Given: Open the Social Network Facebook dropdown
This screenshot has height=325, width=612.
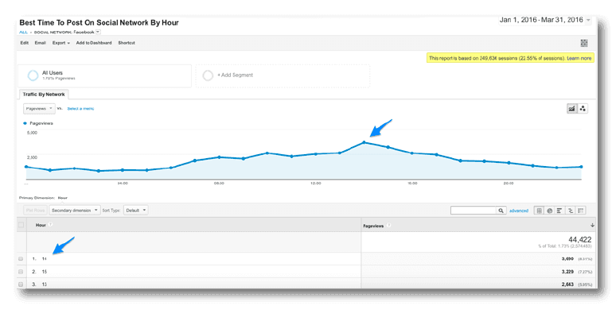Looking at the screenshot, I should click(98, 32).
